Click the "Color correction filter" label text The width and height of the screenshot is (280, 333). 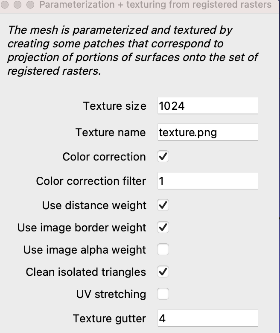pos(91,181)
